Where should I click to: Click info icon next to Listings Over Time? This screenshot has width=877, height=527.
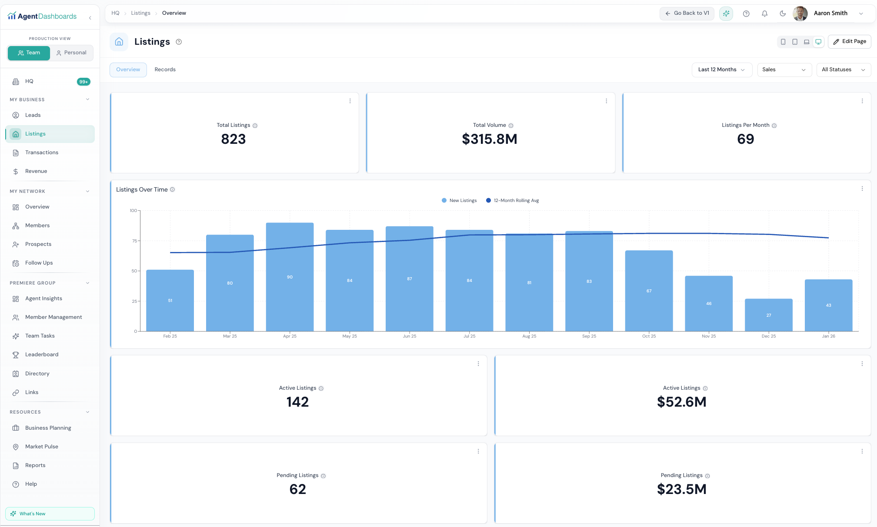172,189
